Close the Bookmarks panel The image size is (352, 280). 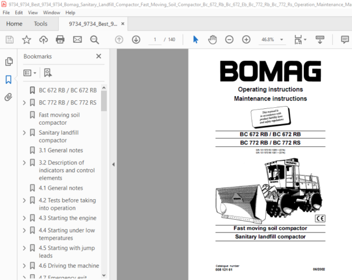point(99,56)
